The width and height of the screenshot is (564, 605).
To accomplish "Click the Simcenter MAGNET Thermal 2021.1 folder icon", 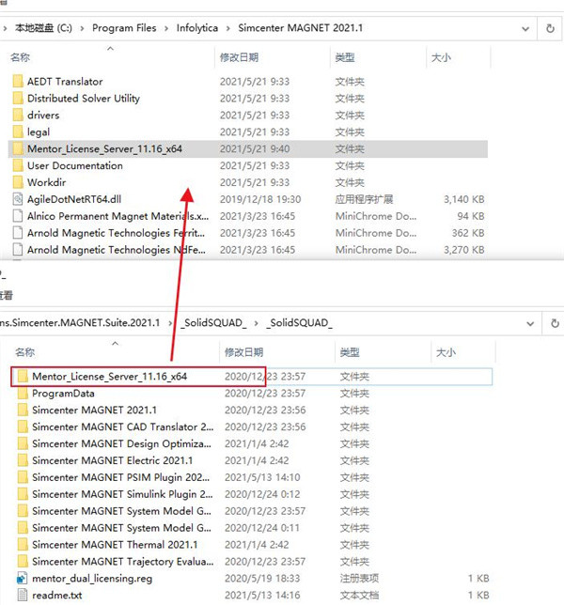I will [23, 545].
